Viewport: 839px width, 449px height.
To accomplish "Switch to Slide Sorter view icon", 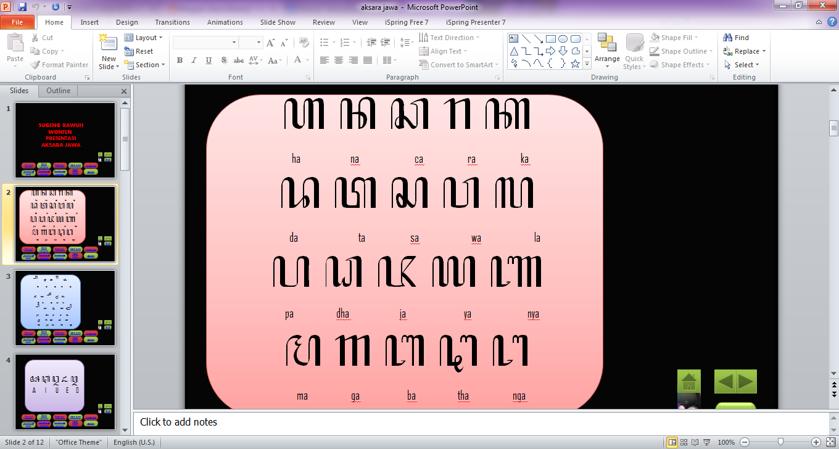I will coord(684,442).
